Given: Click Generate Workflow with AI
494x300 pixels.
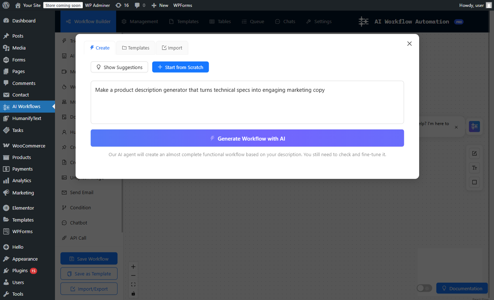Looking at the screenshot, I should (247, 138).
